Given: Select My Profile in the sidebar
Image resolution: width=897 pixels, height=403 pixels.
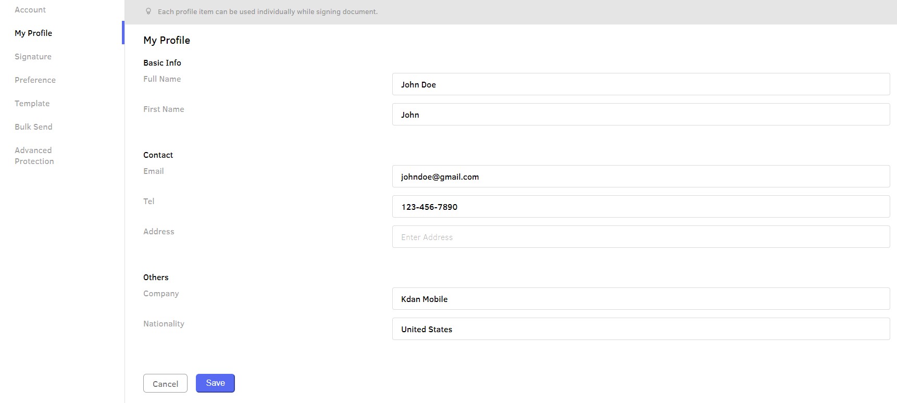Looking at the screenshot, I should [x=33, y=33].
